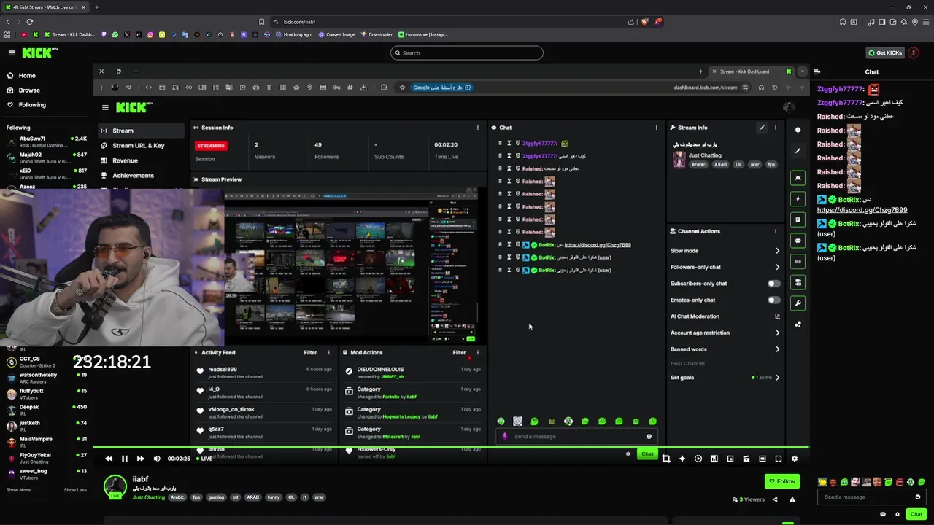Reload the browser page
The image size is (934, 525).
click(x=30, y=22)
